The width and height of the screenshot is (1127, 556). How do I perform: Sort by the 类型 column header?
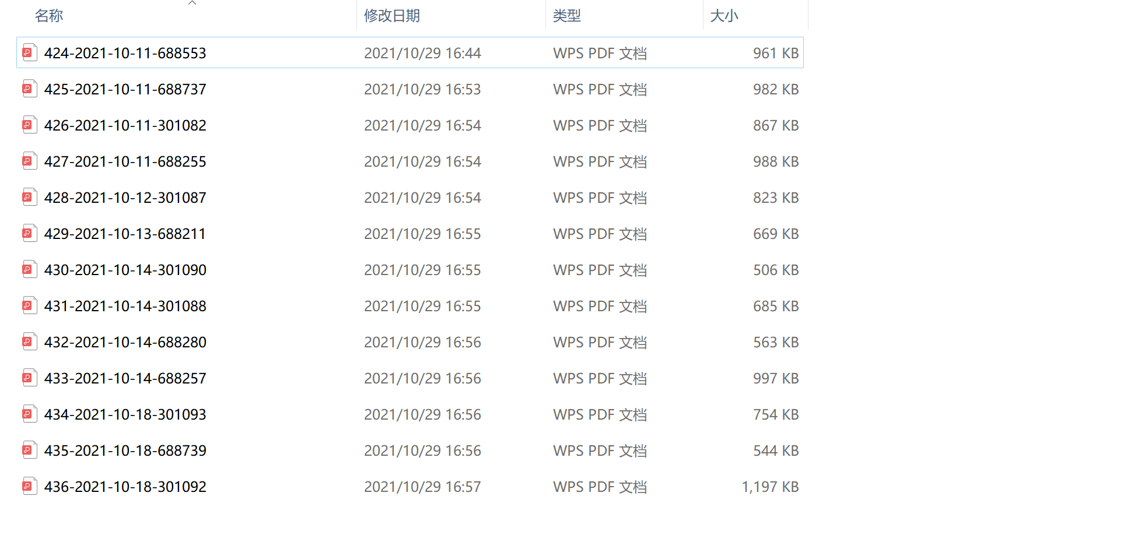tap(567, 16)
